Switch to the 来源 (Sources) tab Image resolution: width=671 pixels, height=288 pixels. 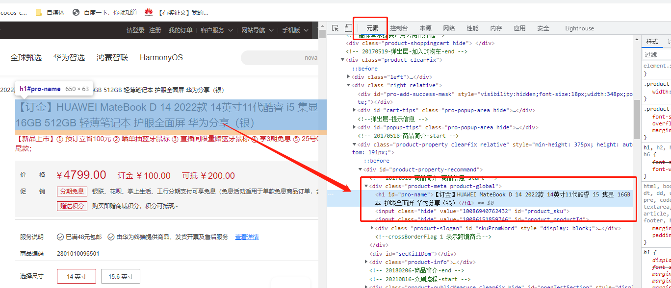point(425,28)
